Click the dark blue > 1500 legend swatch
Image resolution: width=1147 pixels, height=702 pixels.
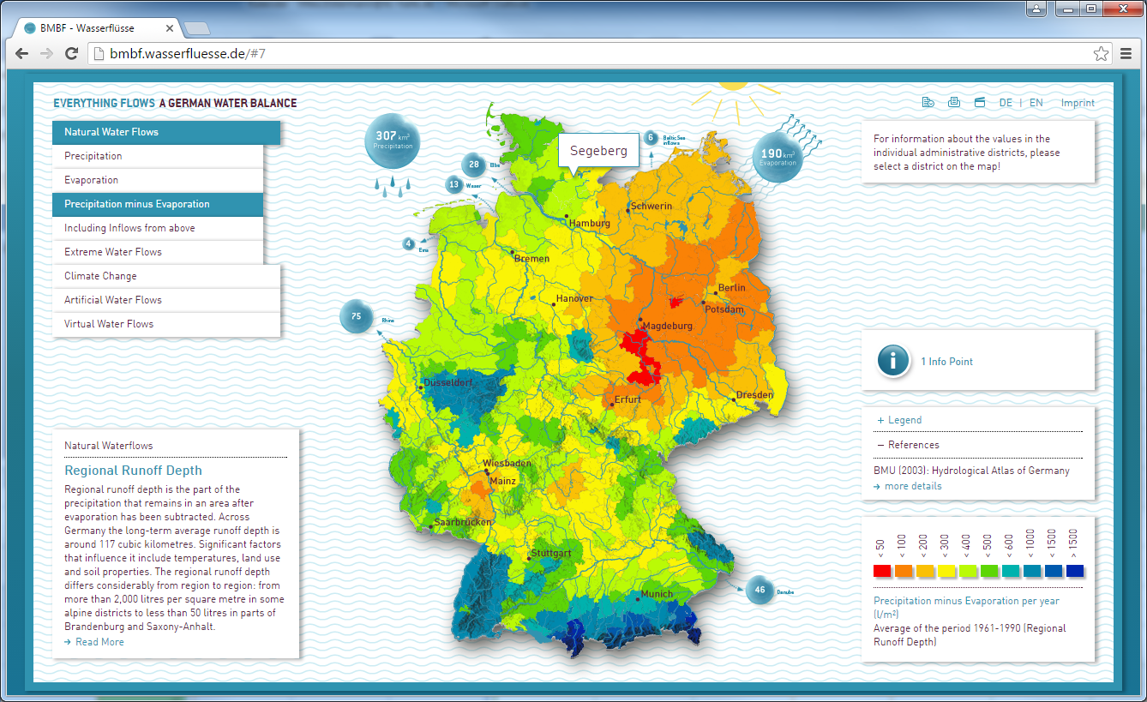coord(1075,571)
